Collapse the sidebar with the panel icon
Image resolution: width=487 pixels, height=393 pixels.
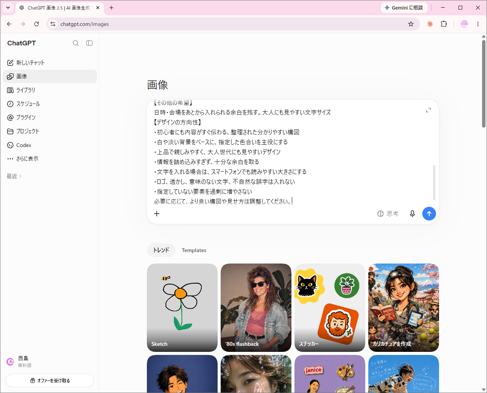(89, 43)
